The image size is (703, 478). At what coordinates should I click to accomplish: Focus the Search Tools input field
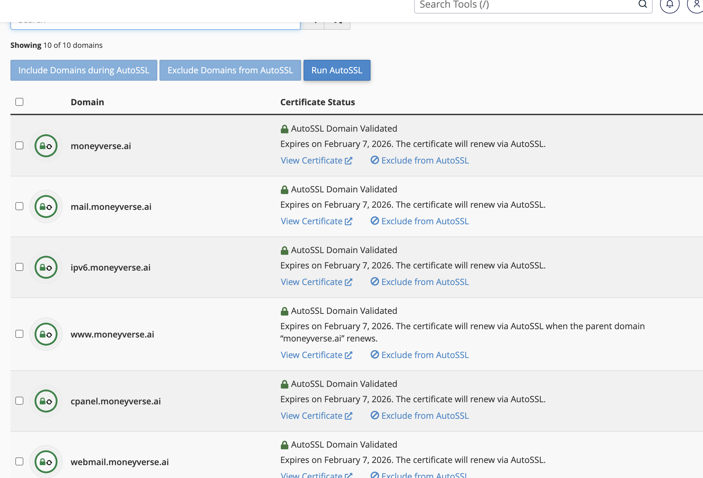point(522,5)
